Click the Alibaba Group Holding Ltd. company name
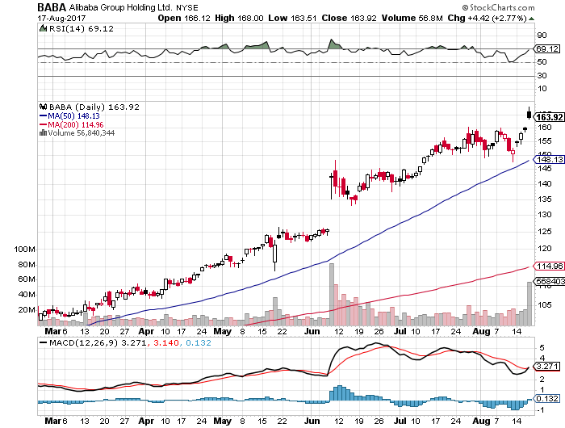Screen dimensions: 565x428 coord(120,7)
